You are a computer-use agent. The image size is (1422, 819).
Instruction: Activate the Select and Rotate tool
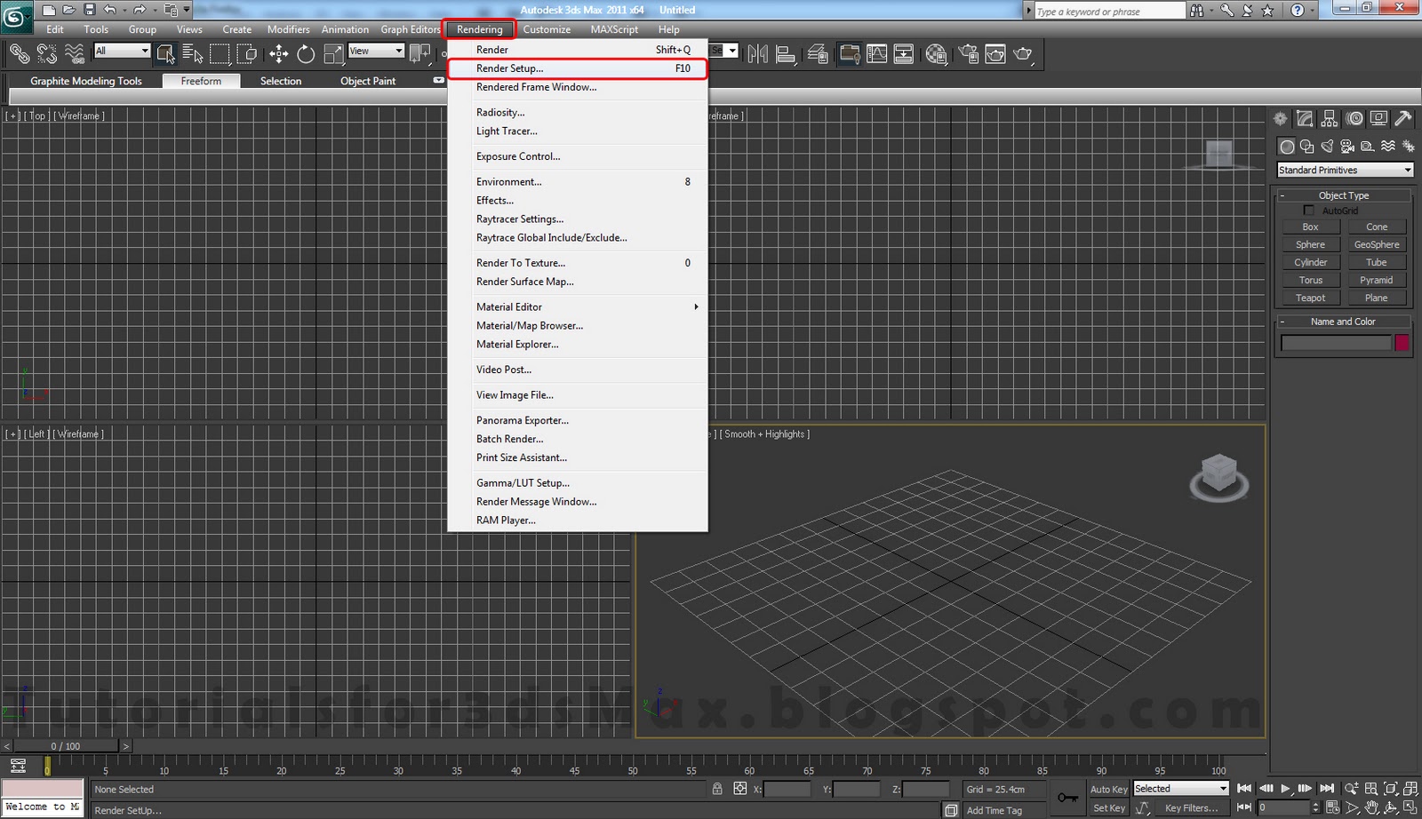pyautogui.click(x=306, y=54)
